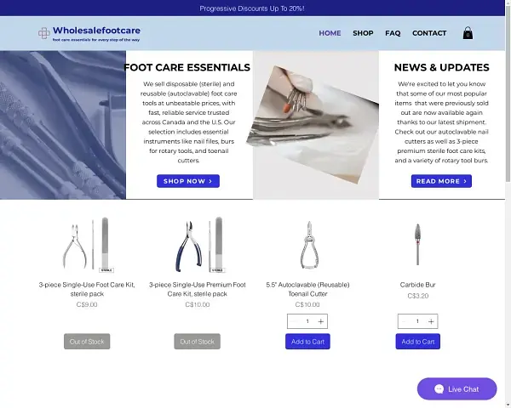Click the Carbide Bur product title link
The image size is (511, 408).
(x=418, y=285)
